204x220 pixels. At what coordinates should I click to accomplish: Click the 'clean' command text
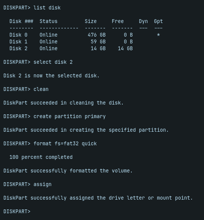point(41,89)
